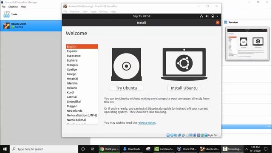Open the release notes link
This screenshot has height=153, width=272.
(x=147, y=123)
